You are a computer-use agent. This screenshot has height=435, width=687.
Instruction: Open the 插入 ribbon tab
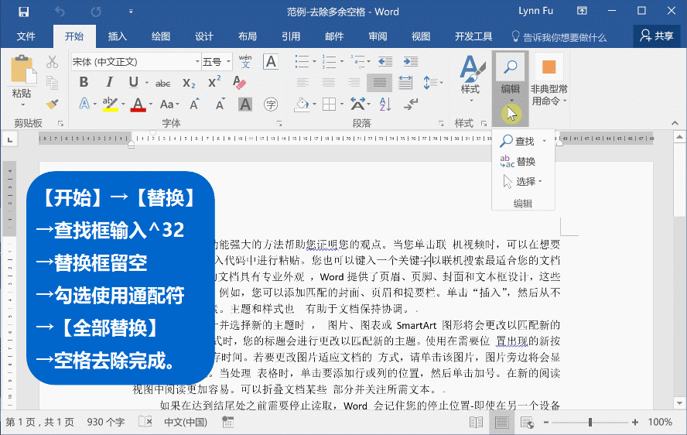[x=118, y=36]
